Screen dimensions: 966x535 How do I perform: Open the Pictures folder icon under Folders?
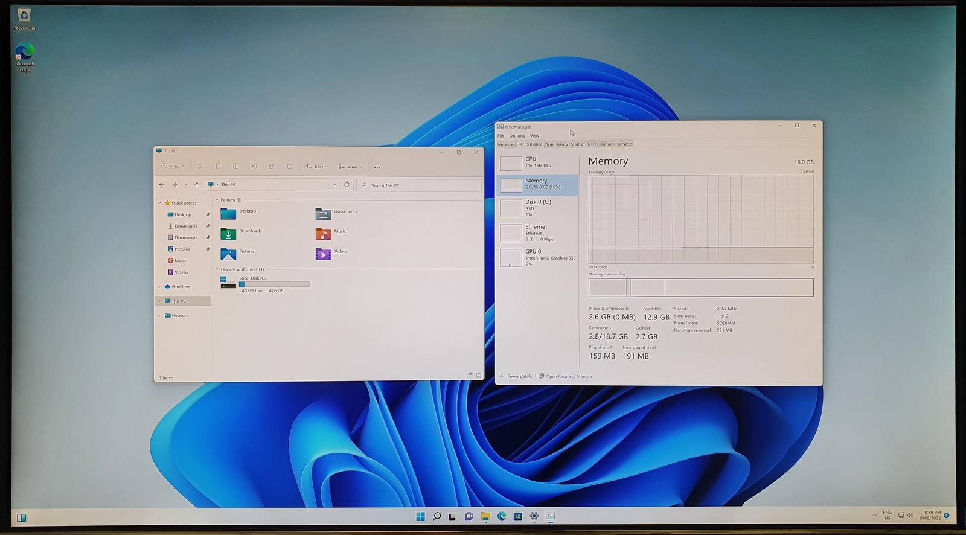[228, 254]
